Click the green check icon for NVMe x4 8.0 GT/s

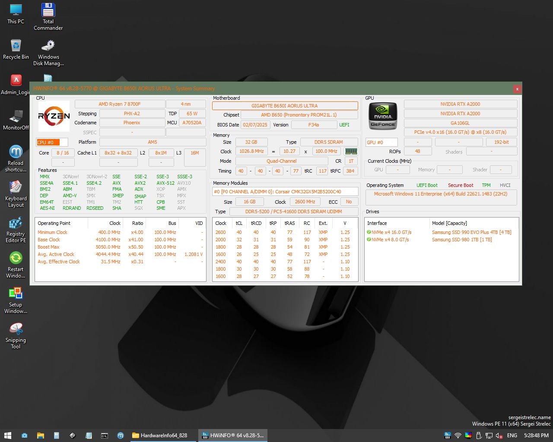pos(369,240)
